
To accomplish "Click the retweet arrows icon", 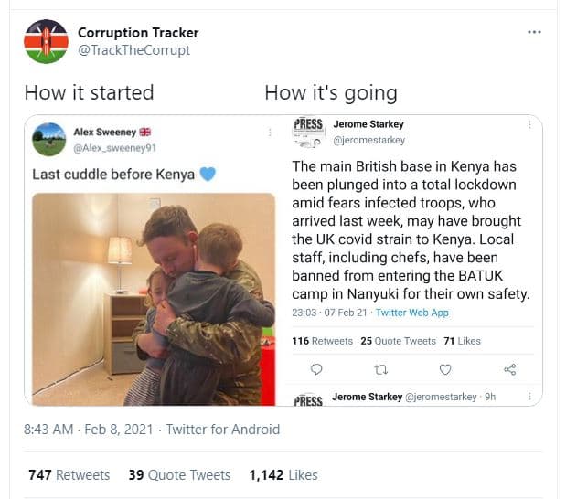I will [x=381, y=369].
